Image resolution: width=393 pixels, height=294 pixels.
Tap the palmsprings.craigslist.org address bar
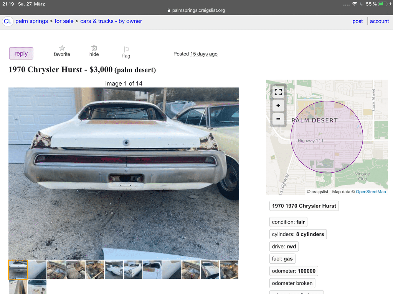[x=196, y=10]
